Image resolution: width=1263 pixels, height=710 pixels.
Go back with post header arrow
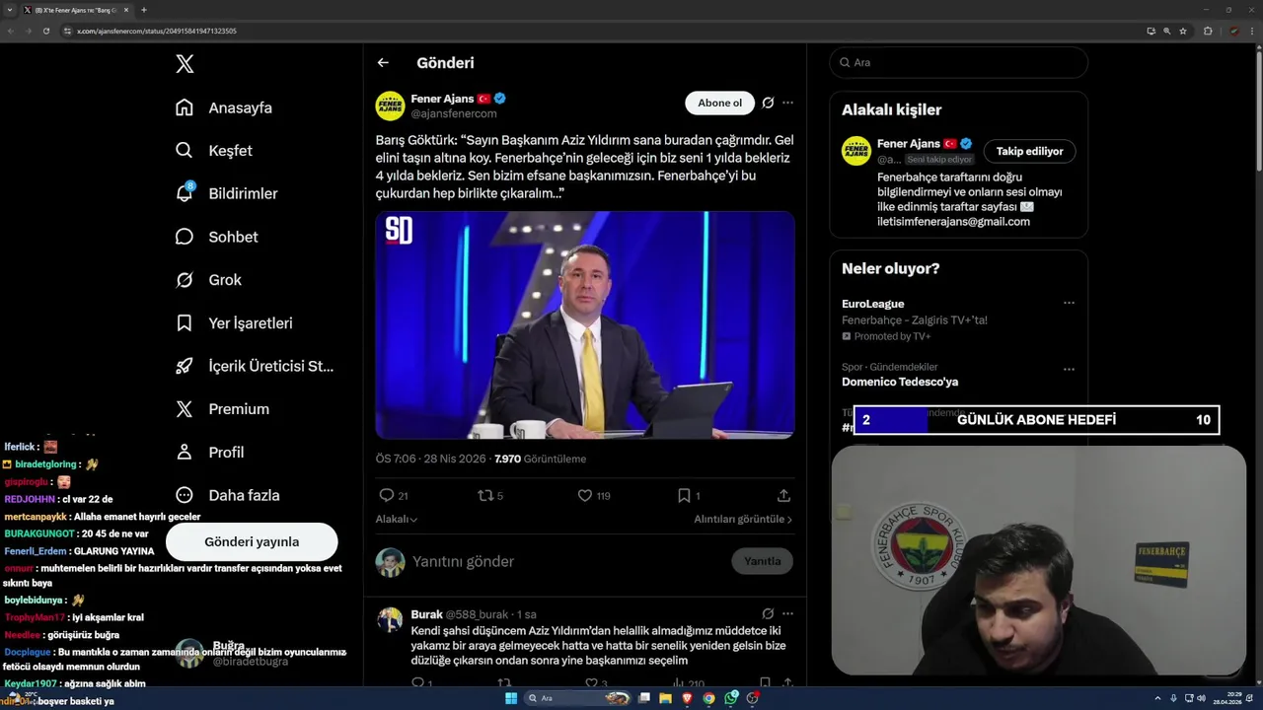[x=383, y=63]
